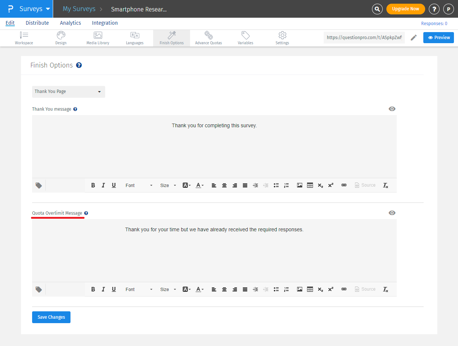This screenshot has height=346, width=458.
Task: Toggle Italic in Quota Overlimit Message editor
Action: (x=103, y=289)
